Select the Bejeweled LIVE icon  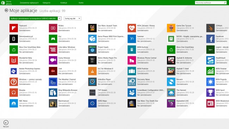tap(171, 103)
